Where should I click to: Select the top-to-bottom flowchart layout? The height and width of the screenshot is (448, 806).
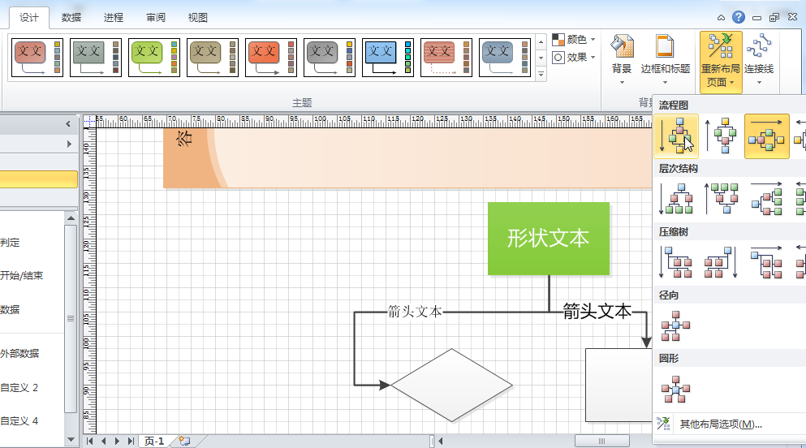pos(676,136)
